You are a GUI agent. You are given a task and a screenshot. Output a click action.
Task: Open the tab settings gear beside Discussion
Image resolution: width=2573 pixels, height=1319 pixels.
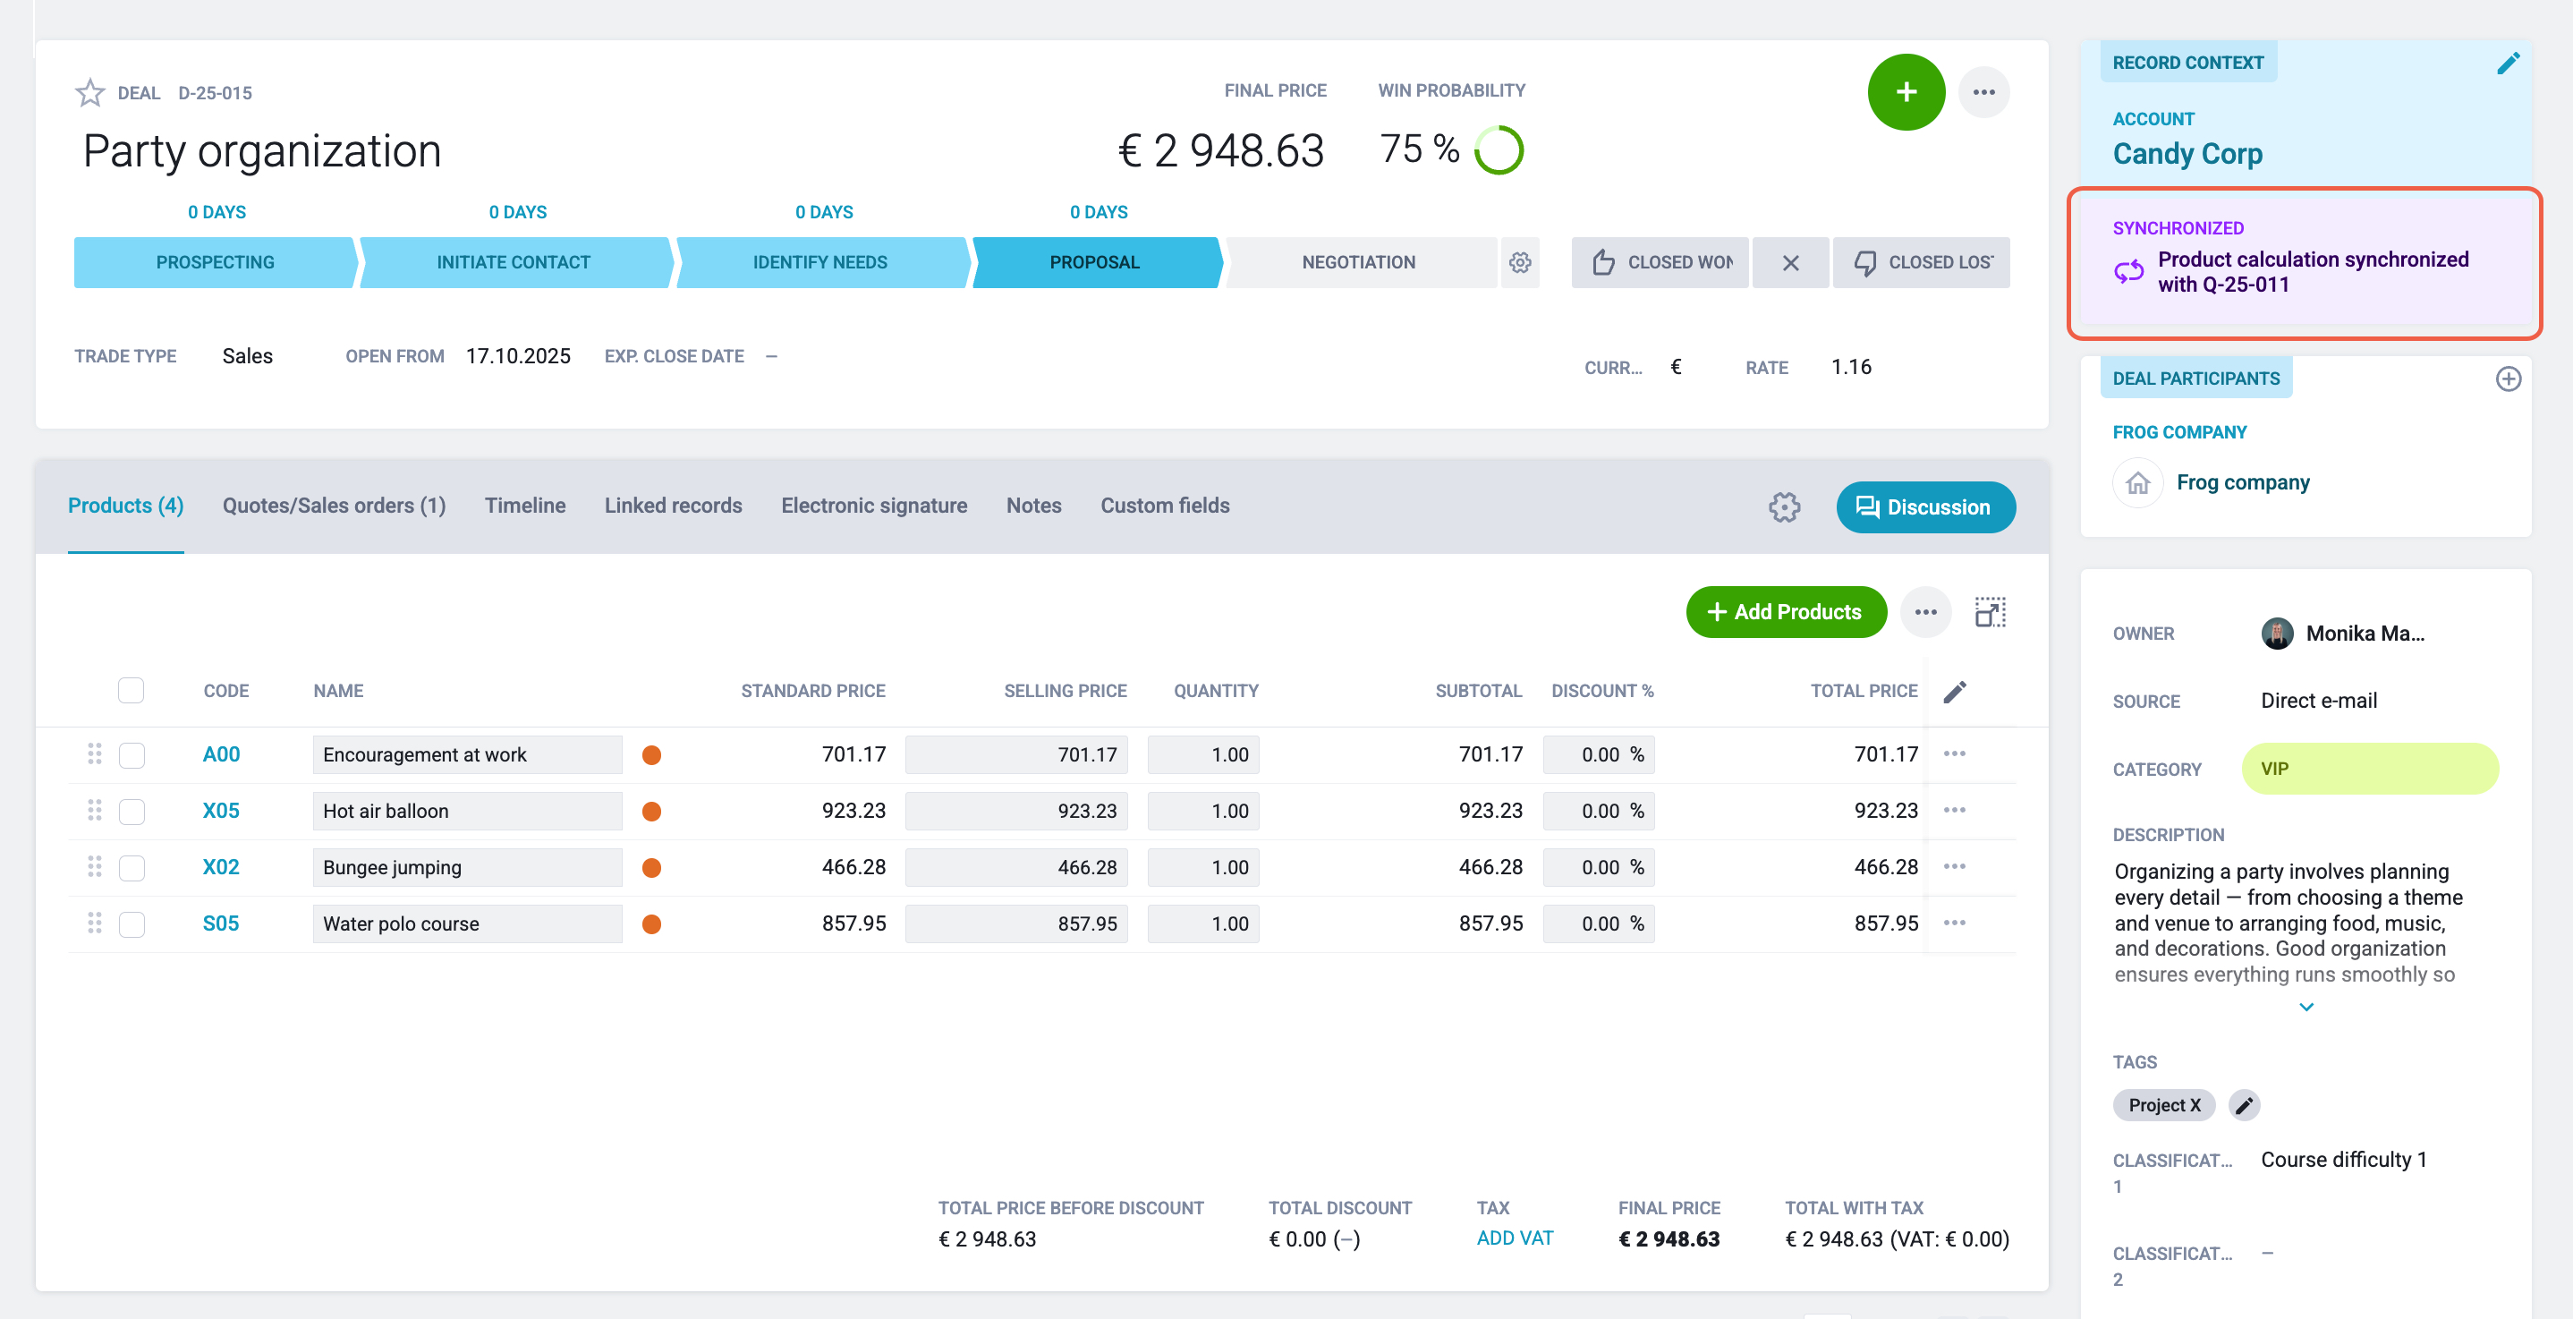tap(1784, 506)
